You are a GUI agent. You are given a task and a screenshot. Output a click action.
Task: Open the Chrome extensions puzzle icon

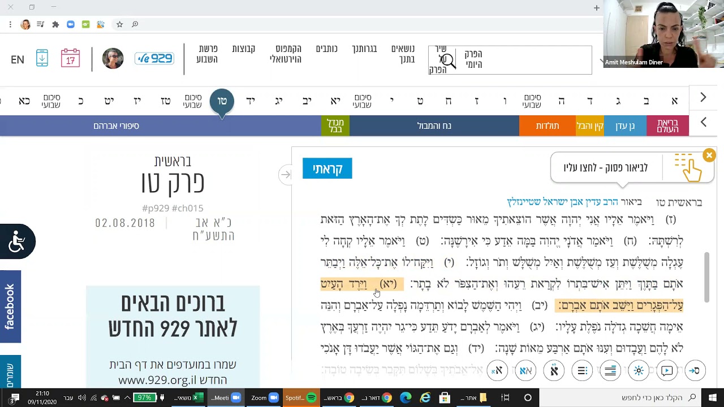(x=55, y=24)
